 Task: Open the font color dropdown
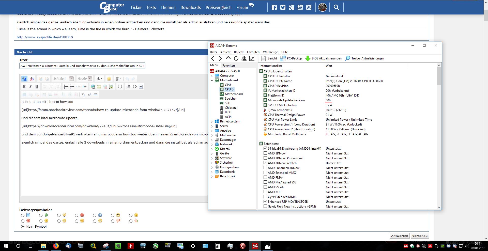click(x=99, y=79)
